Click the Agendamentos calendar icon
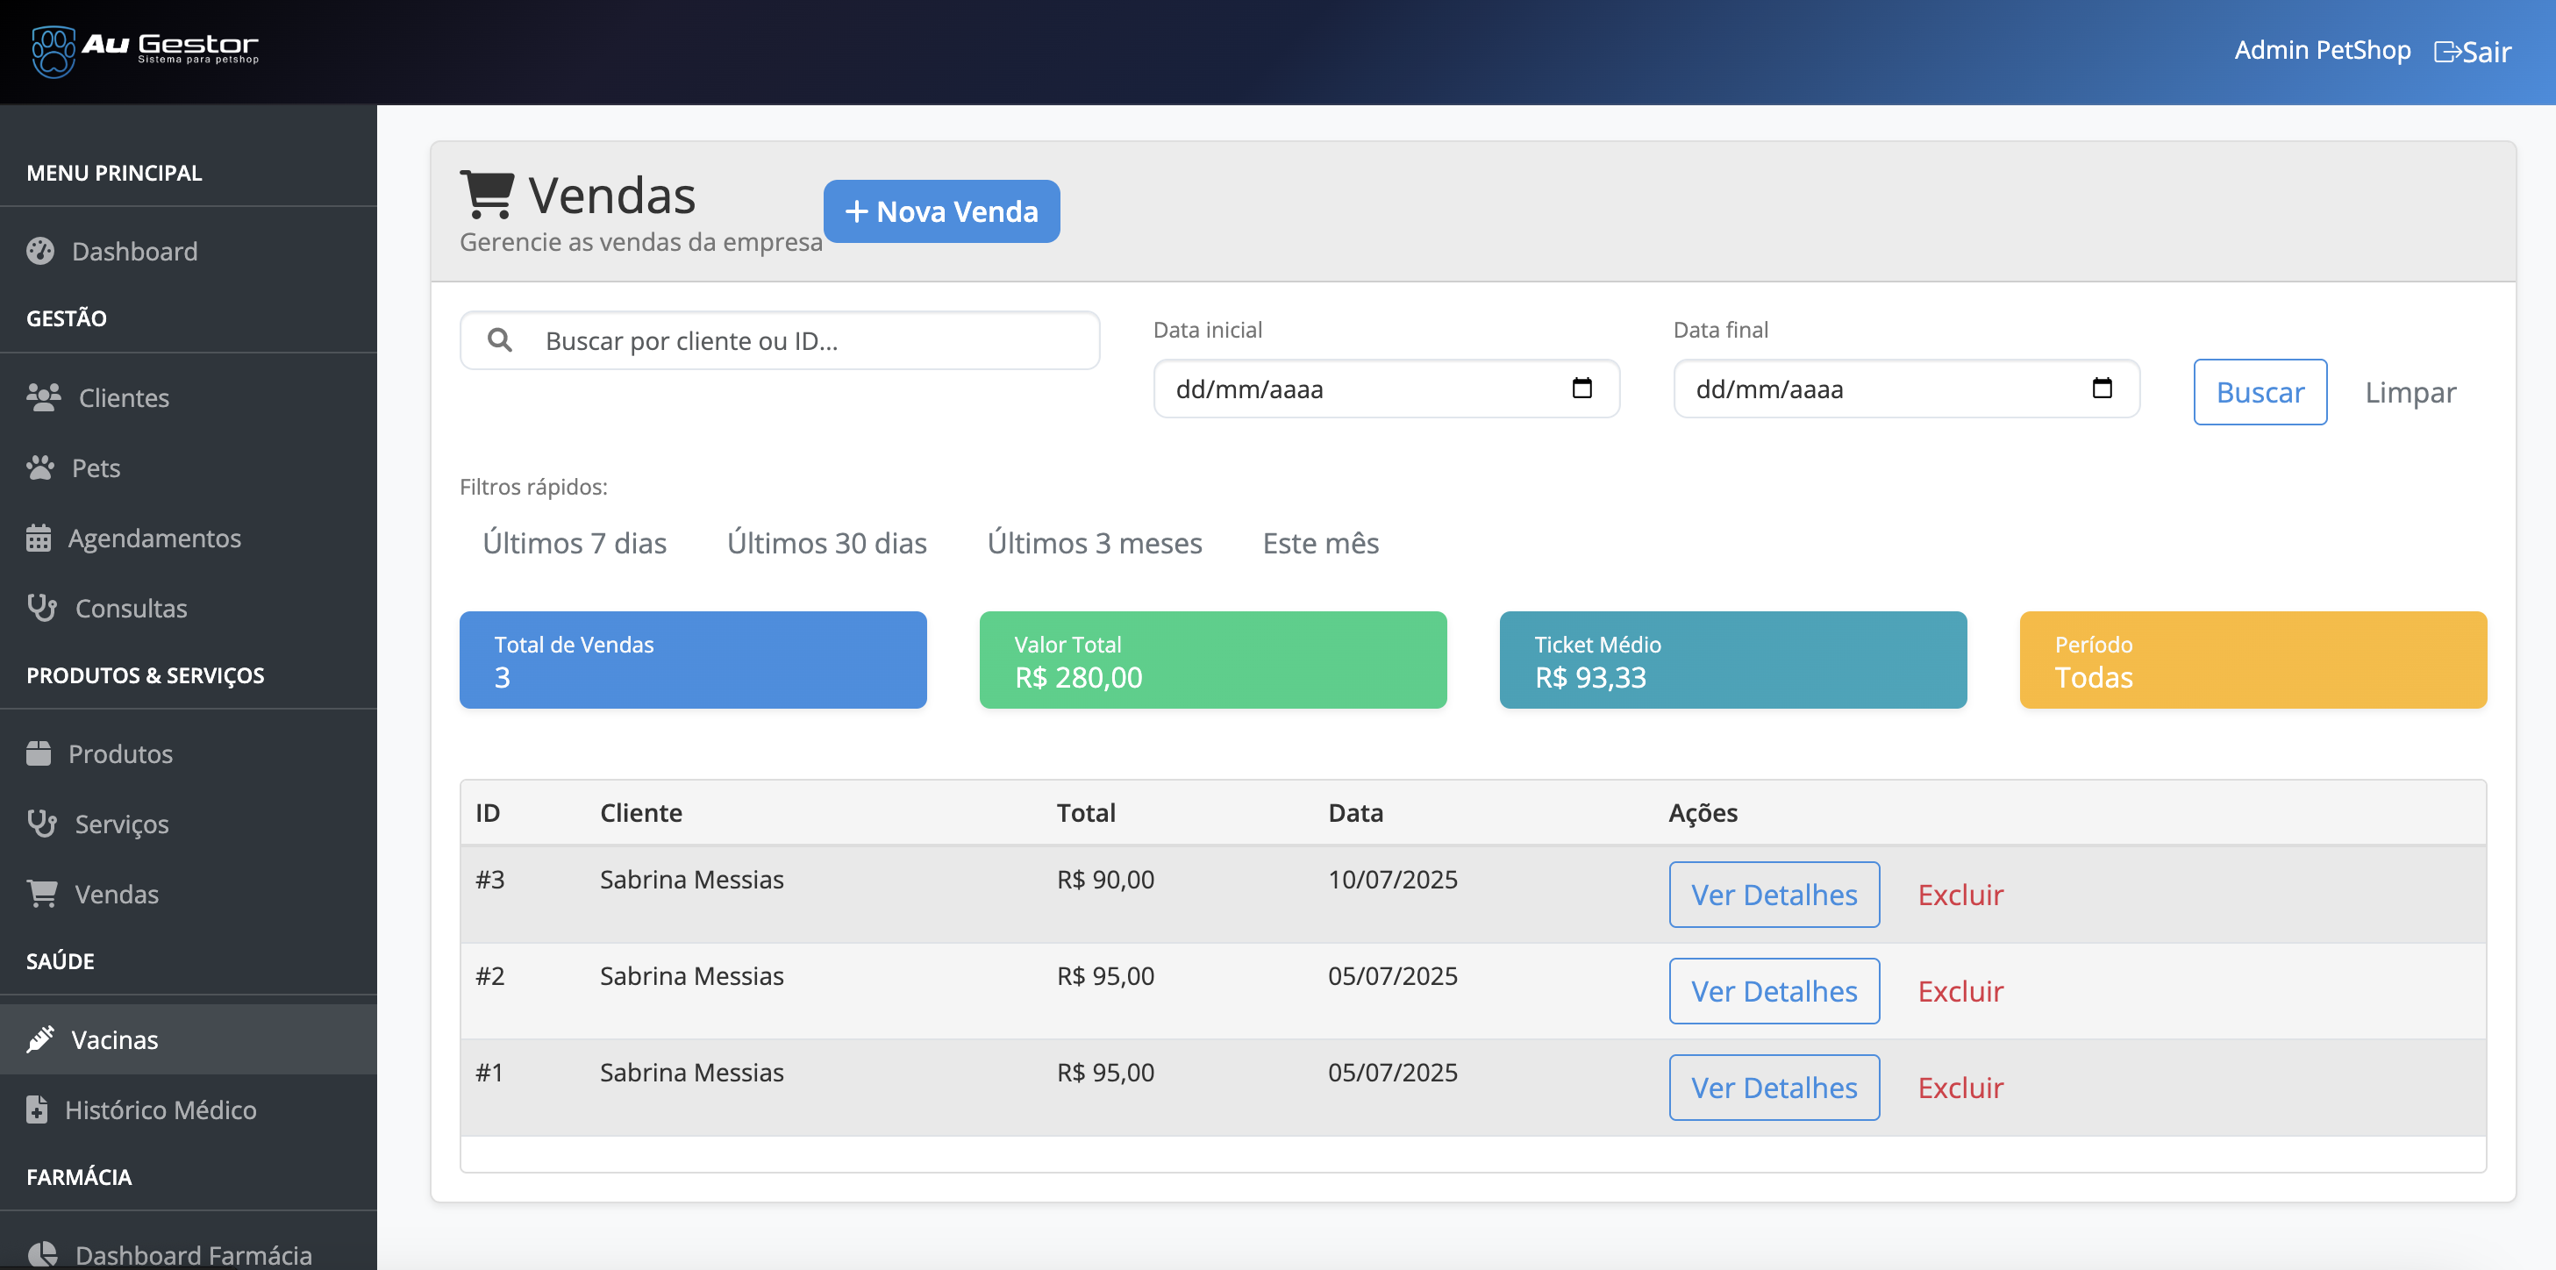Screen dimensions: 2556x1270 point(39,538)
